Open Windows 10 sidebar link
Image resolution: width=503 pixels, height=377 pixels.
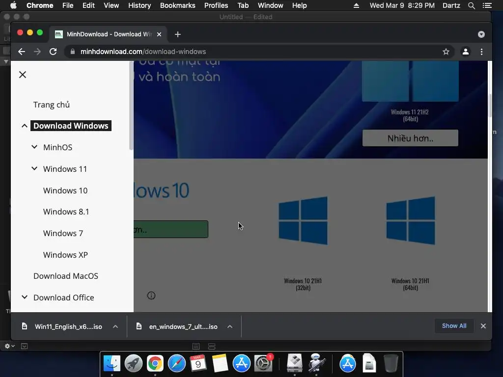tap(65, 190)
